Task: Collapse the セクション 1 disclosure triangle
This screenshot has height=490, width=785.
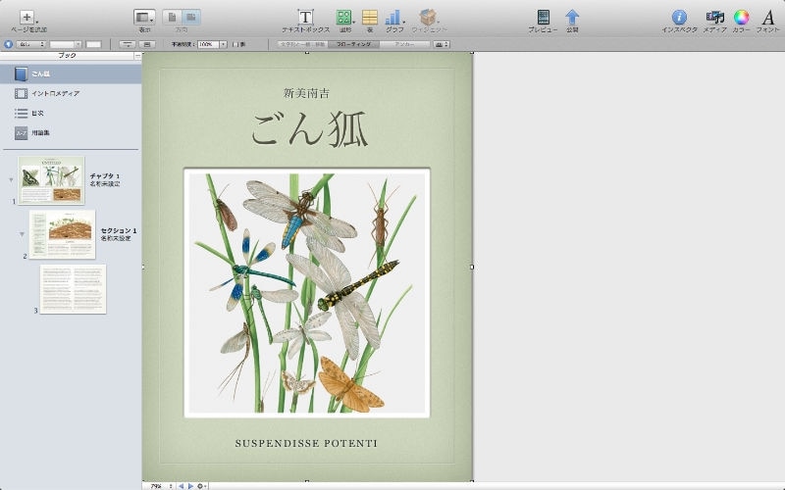Action: click(x=22, y=235)
